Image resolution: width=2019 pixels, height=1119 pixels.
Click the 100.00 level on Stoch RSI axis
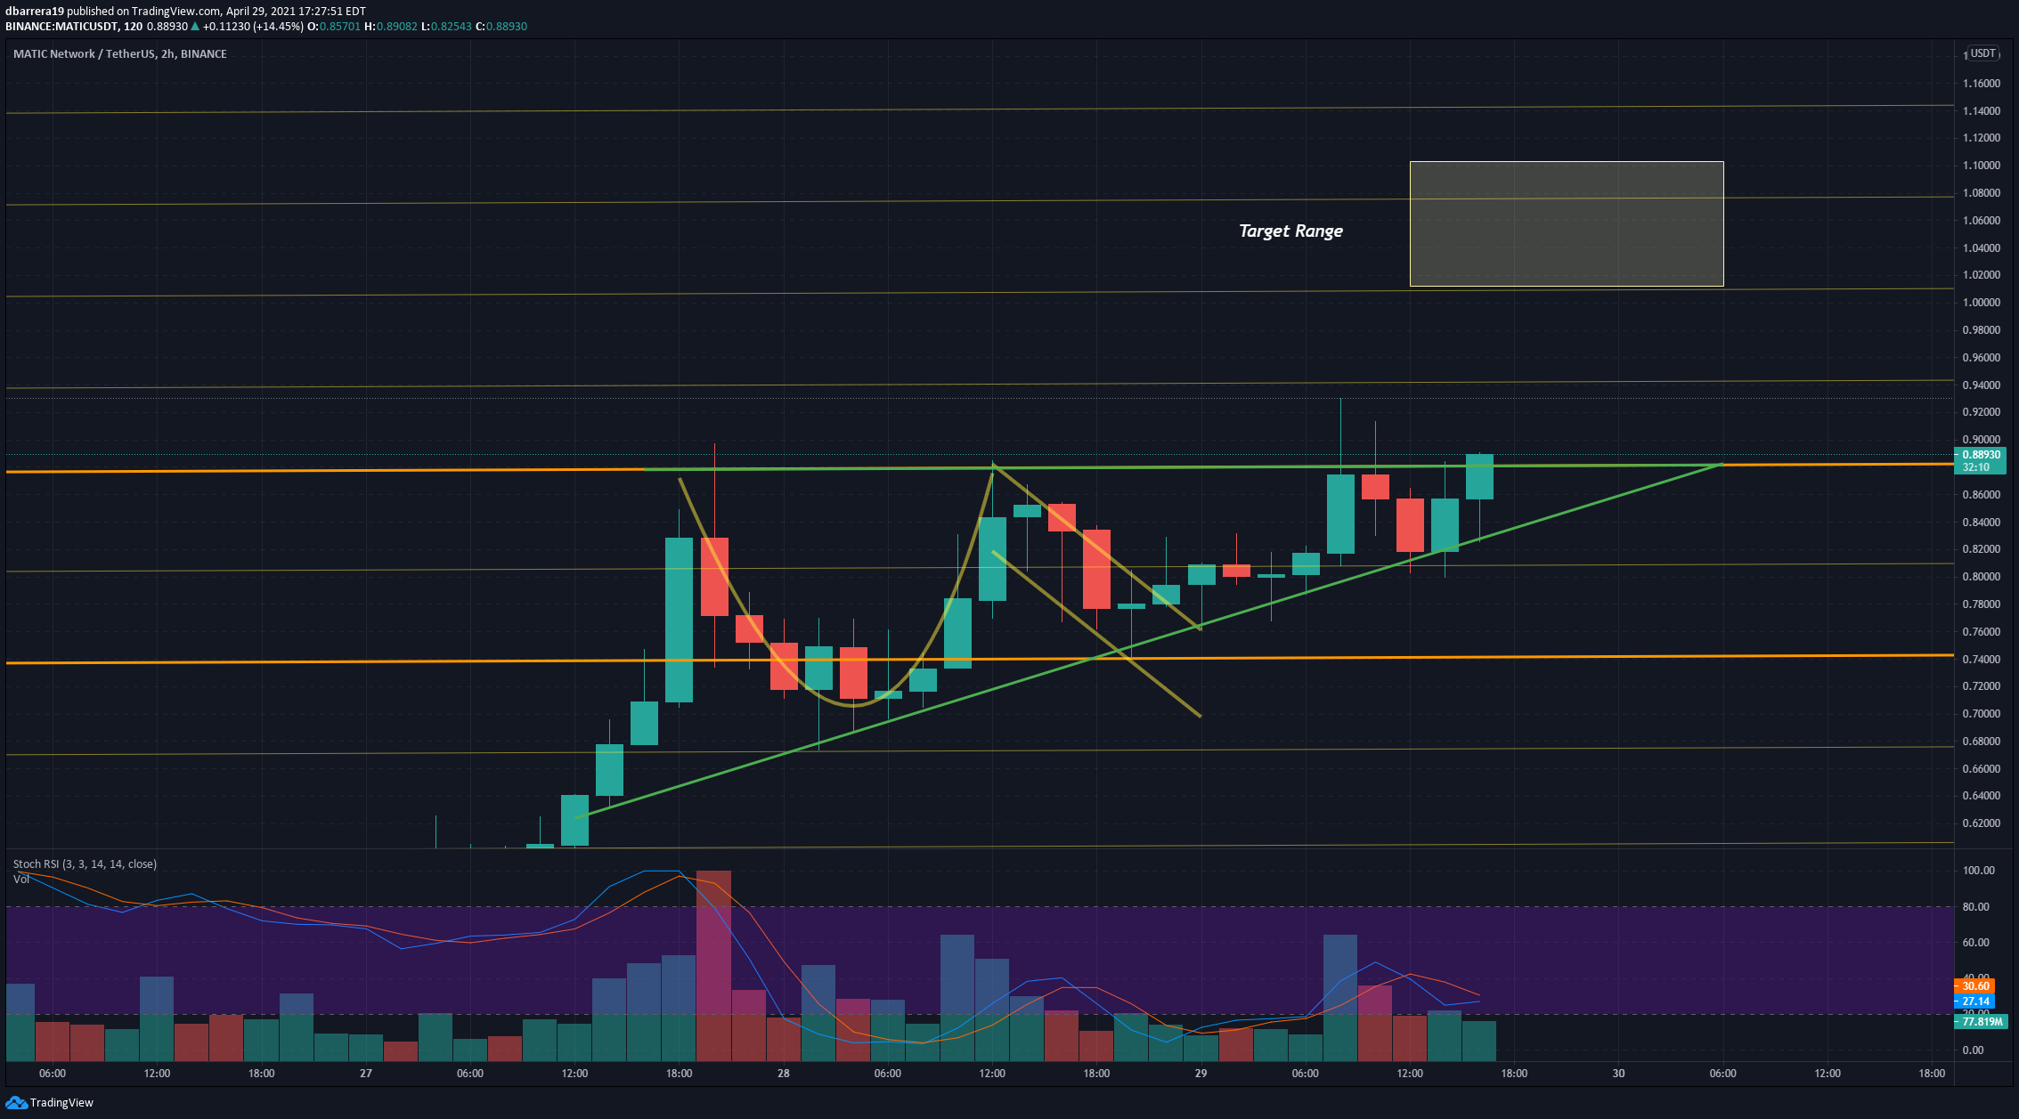coord(1978,870)
